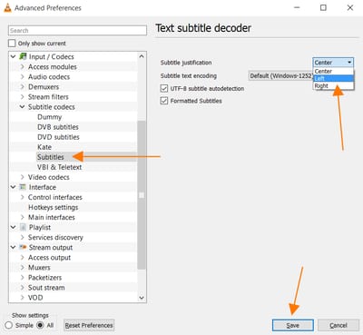Image resolution: width=363 pixels, height=335 pixels.
Task: Click into the Search field
Action: click(x=77, y=31)
